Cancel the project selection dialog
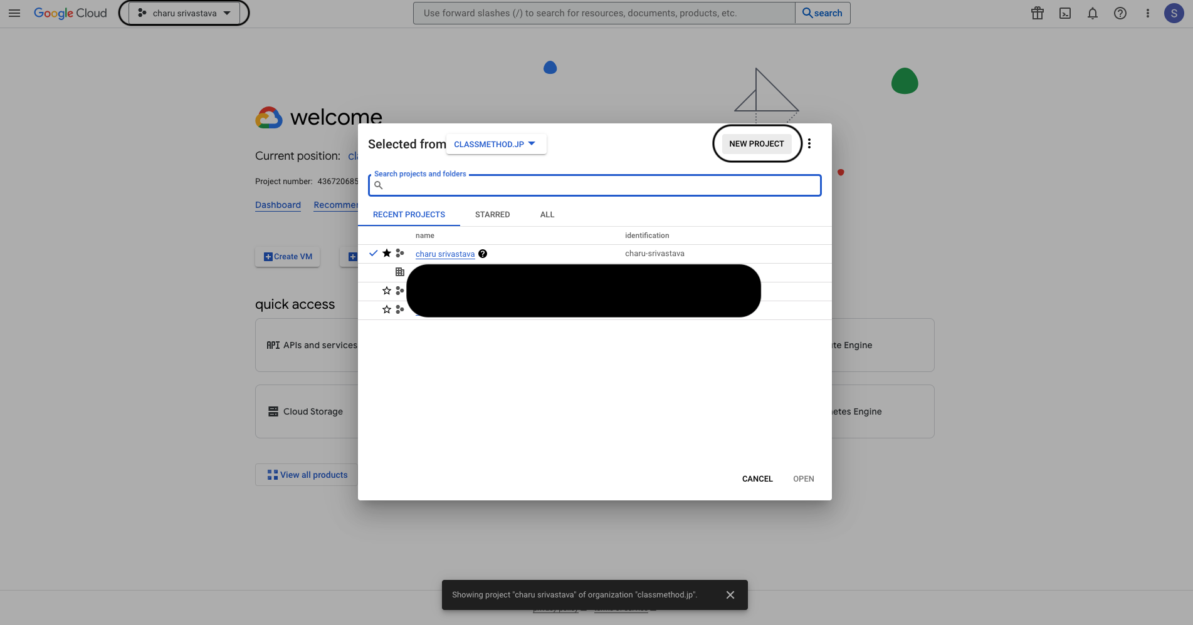Screen dimensions: 1193x625 pos(757,478)
